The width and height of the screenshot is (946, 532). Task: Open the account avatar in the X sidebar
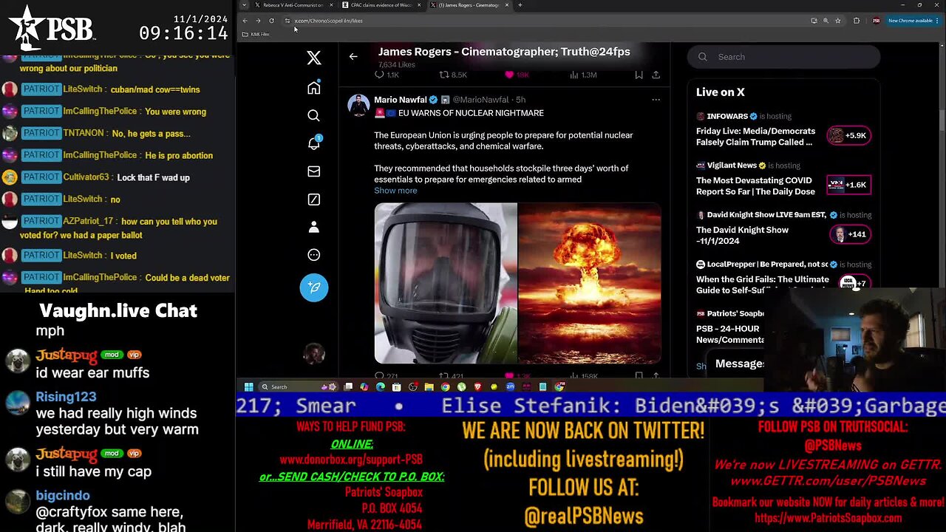click(x=314, y=354)
